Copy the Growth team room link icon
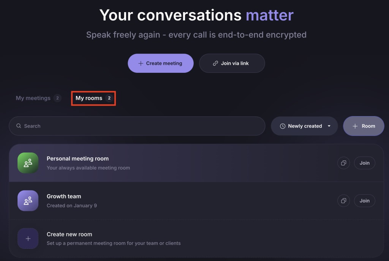This screenshot has width=389, height=261. [x=343, y=201]
